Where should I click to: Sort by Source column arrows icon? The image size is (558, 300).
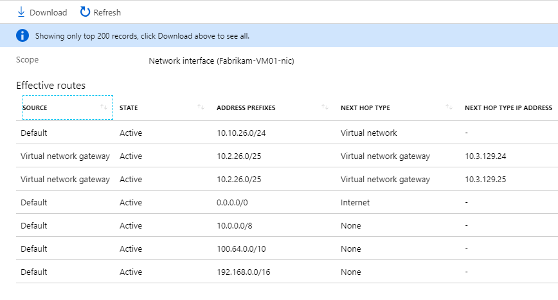click(x=104, y=107)
